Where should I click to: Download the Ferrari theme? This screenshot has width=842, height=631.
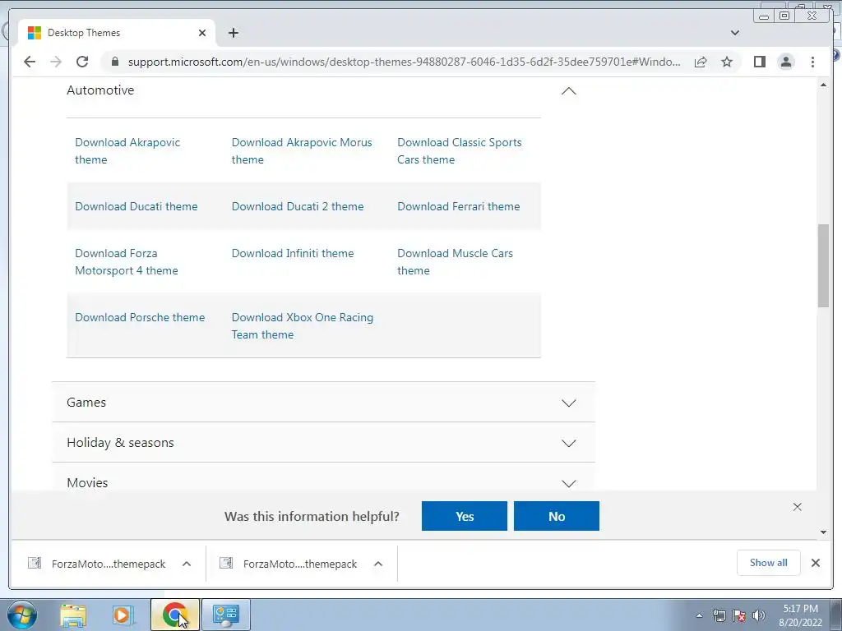point(459,206)
